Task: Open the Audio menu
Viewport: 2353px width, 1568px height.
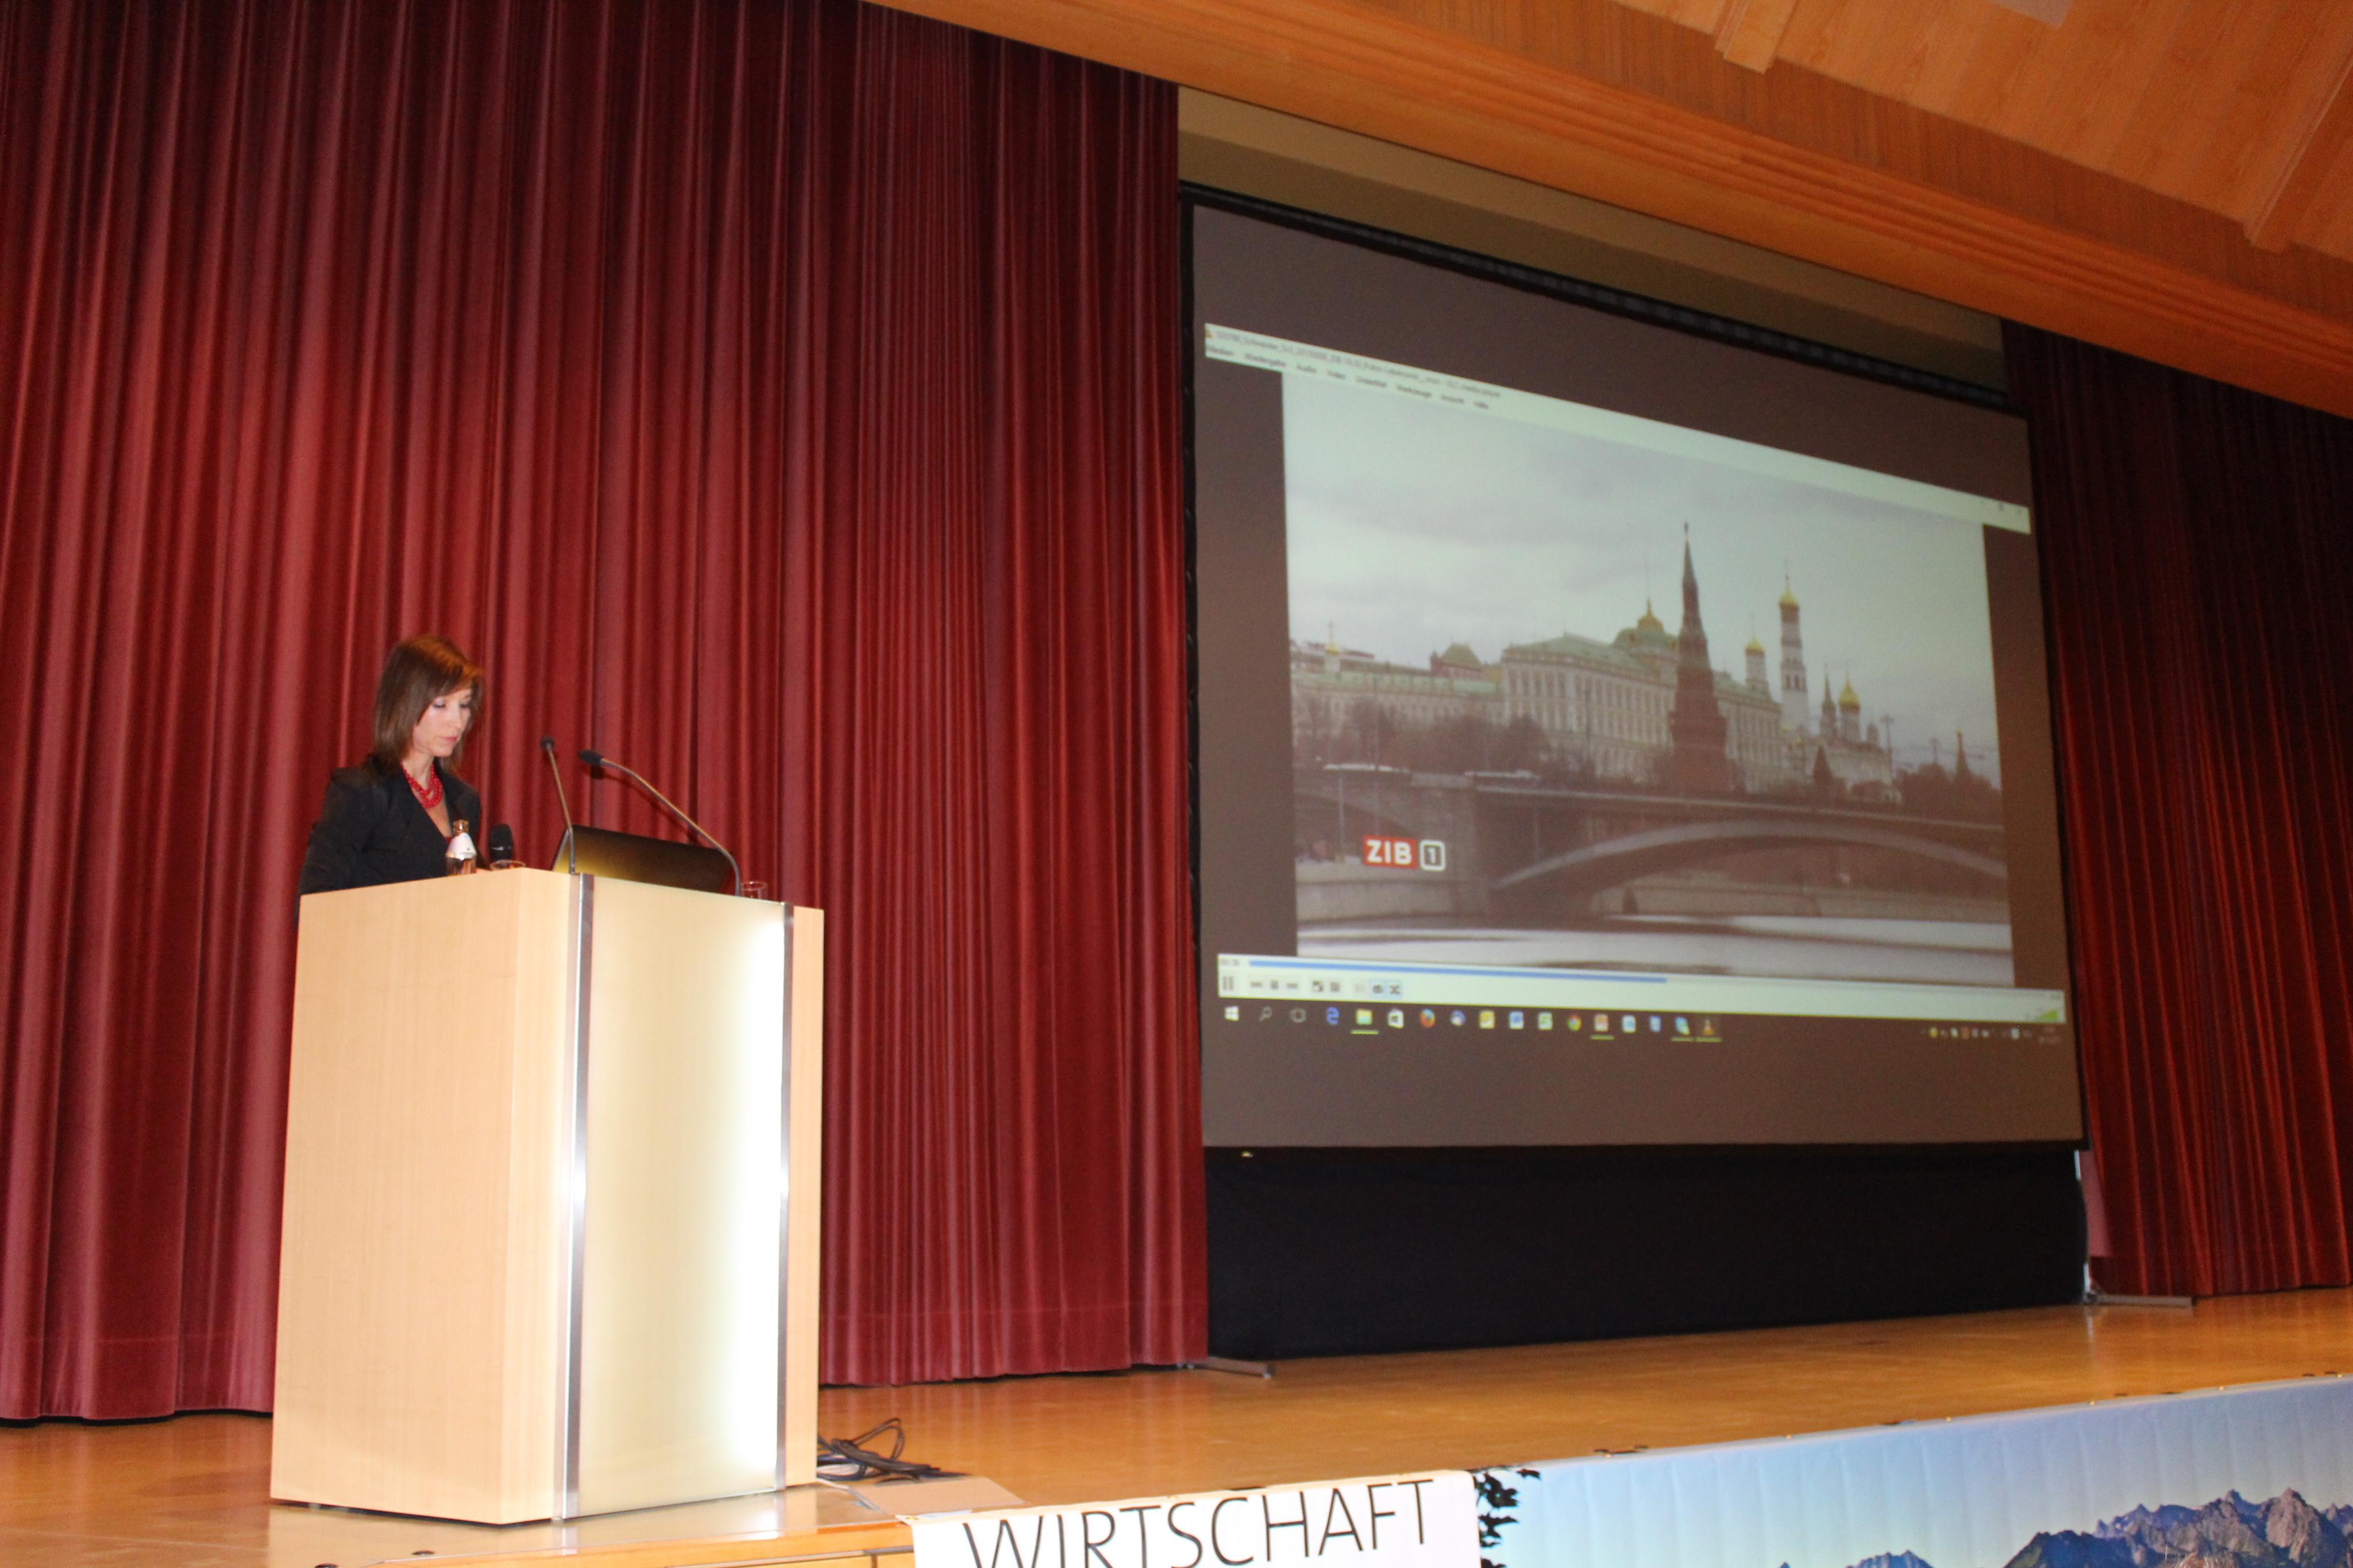Action: (1306, 369)
